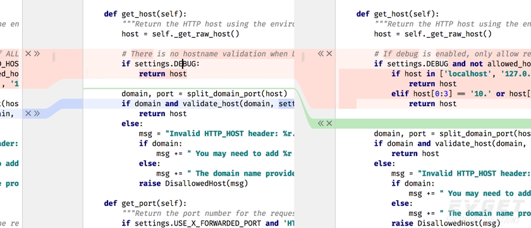Click the '# There is no hostname validation' comment

coord(208,54)
